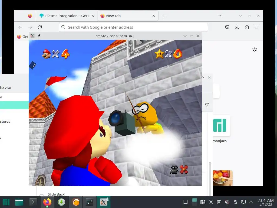Minimize the sm64ex-coop window
This screenshot has width=277, height=208.
click(185, 36)
